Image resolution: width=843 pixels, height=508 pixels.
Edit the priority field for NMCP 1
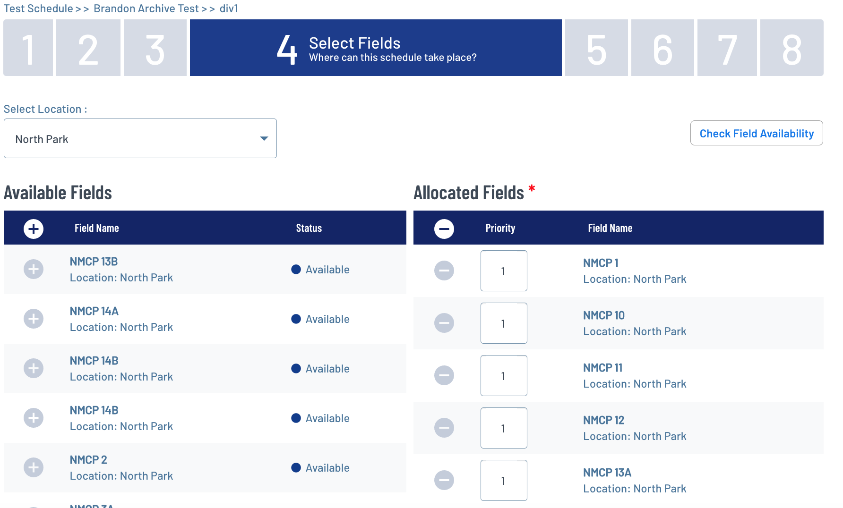pyautogui.click(x=504, y=271)
